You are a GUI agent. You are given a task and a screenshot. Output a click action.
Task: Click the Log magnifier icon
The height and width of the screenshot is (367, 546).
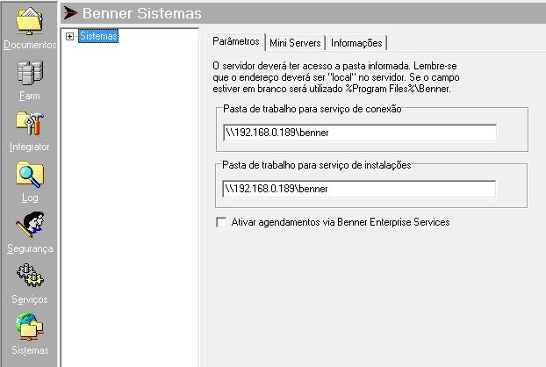click(x=29, y=175)
